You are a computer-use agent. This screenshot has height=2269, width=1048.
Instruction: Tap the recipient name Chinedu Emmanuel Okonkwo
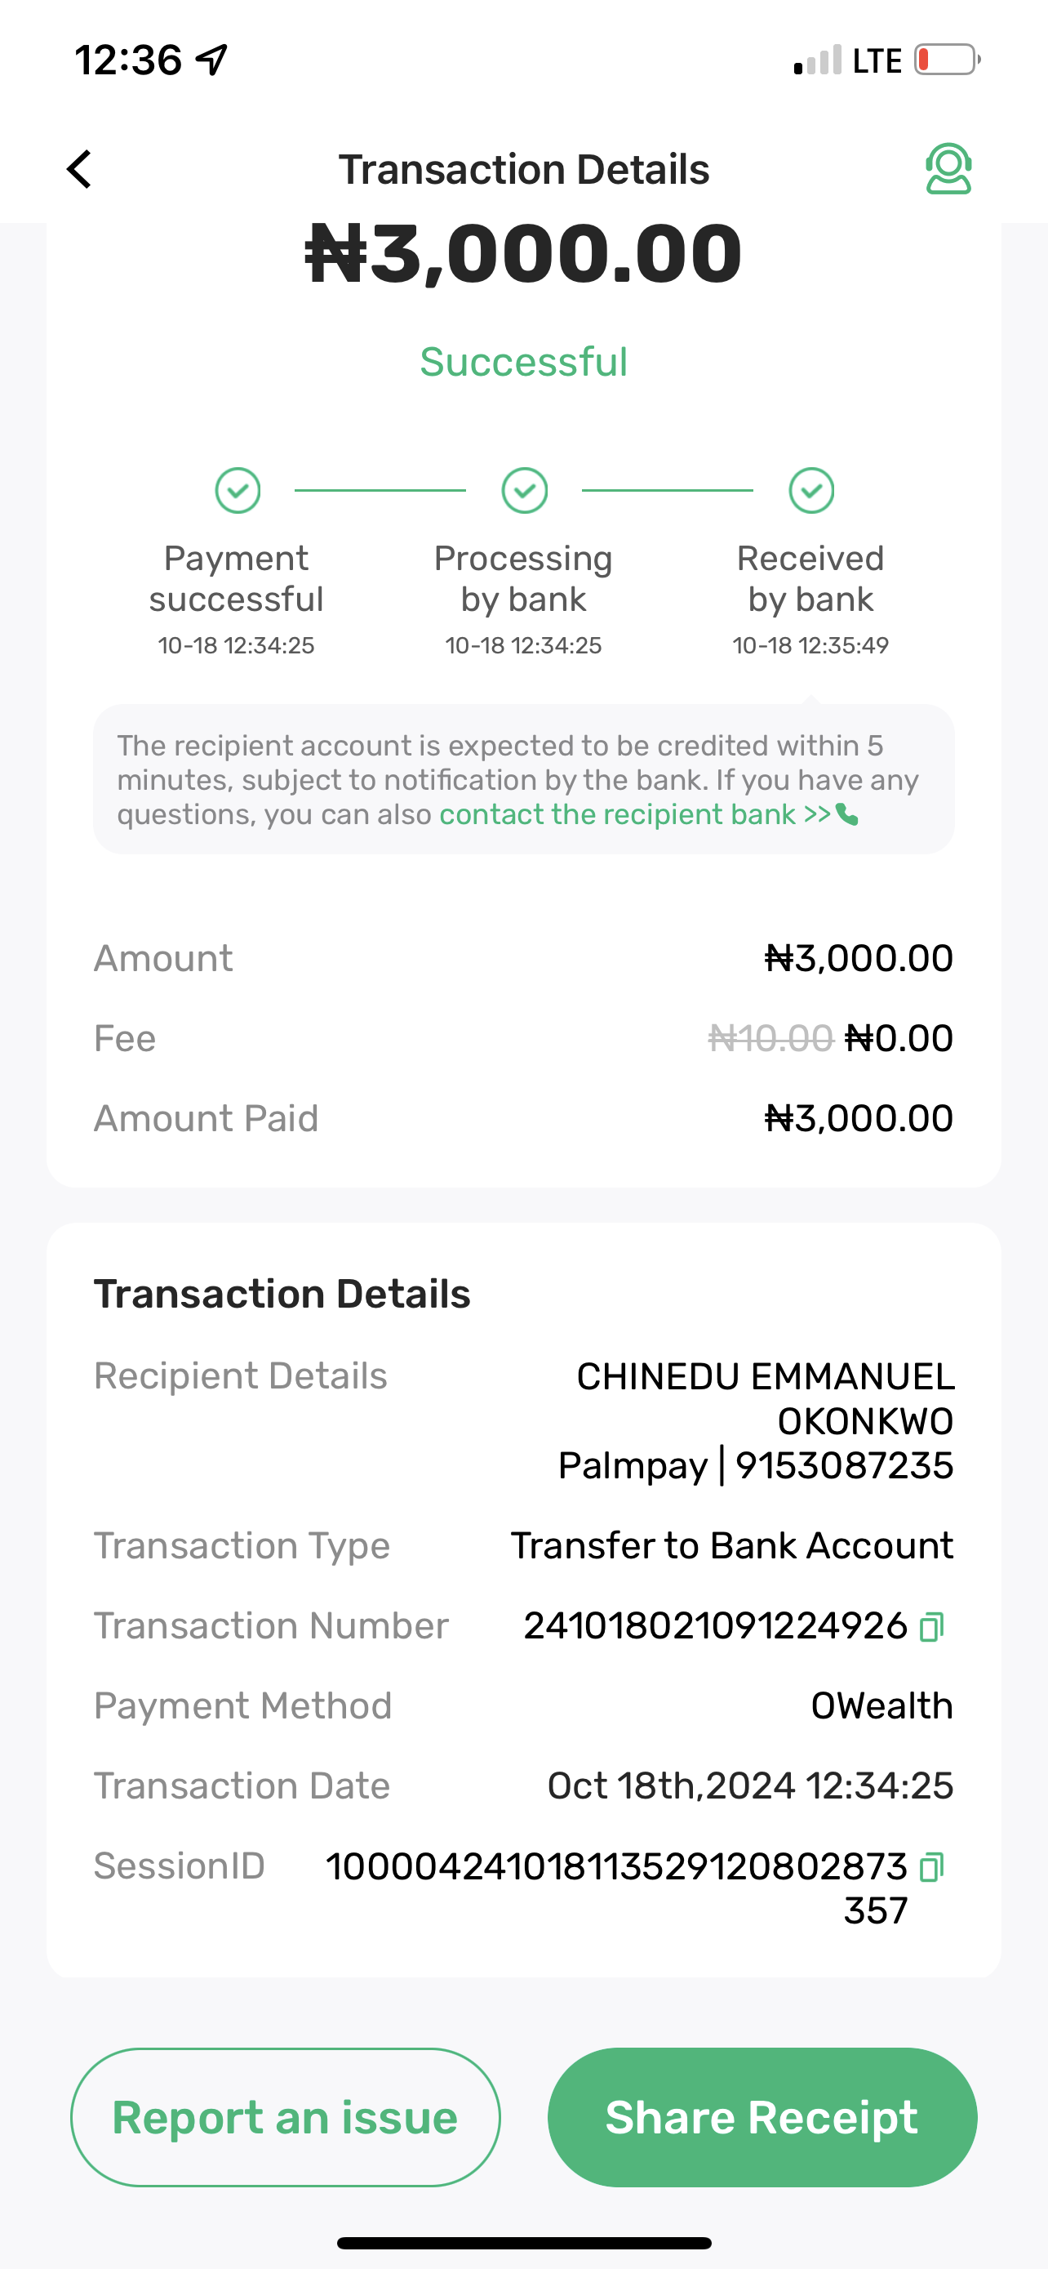pos(764,1398)
